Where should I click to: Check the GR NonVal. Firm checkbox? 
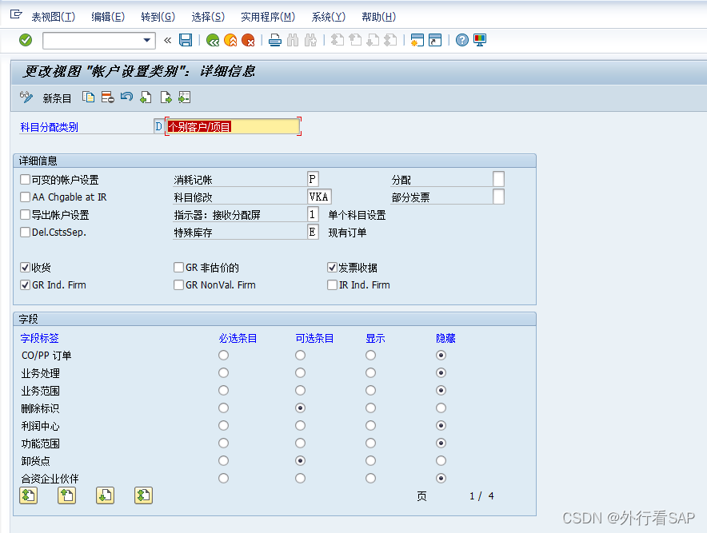tap(178, 284)
